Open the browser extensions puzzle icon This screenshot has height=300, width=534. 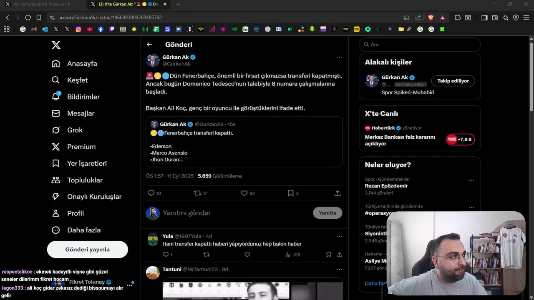458,17
